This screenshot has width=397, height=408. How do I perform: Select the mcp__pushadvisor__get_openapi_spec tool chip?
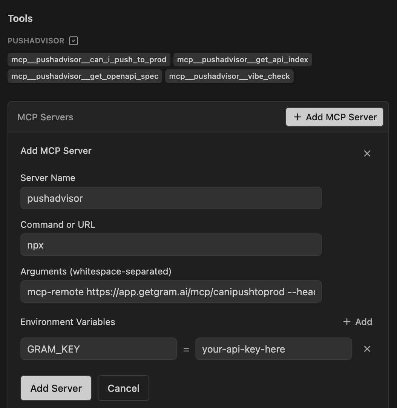pyautogui.click(x=85, y=76)
